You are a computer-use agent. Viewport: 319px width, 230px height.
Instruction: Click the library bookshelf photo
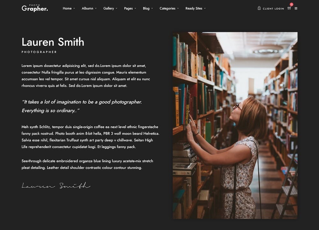[235, 125]
